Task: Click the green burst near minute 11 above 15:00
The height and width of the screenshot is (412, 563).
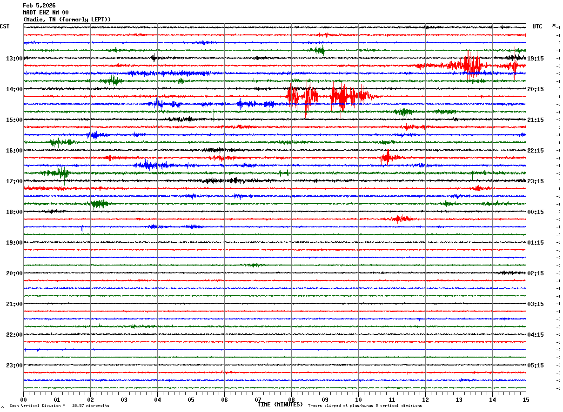Action: pos(404,112)
